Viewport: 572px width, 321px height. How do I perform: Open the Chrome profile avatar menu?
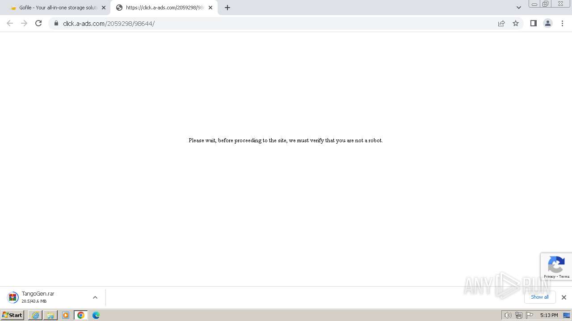coord(548,23)
